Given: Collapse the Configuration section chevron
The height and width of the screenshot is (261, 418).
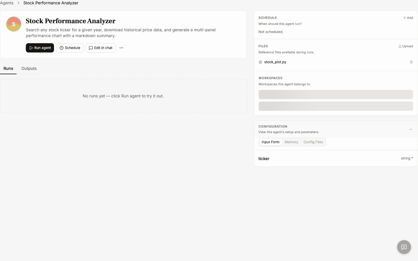Looking at the screenshot, I should click(x=410, y=129).
